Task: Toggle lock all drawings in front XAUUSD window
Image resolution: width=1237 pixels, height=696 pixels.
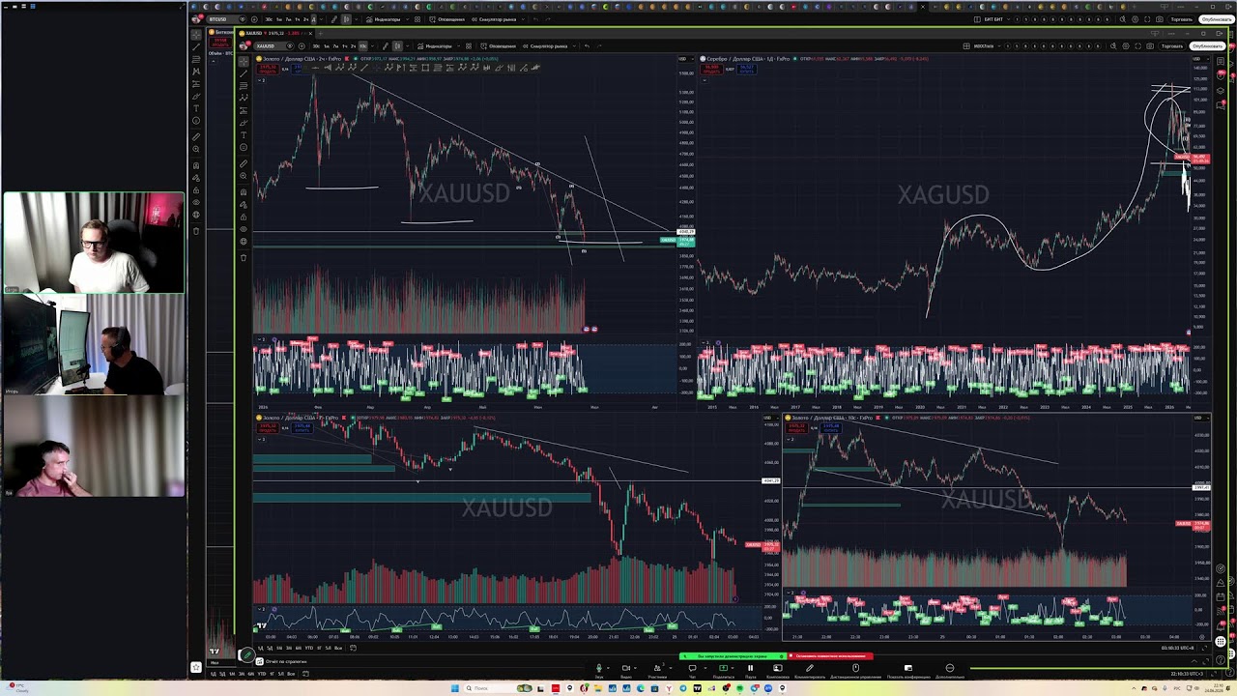Action: pos(244,217)
